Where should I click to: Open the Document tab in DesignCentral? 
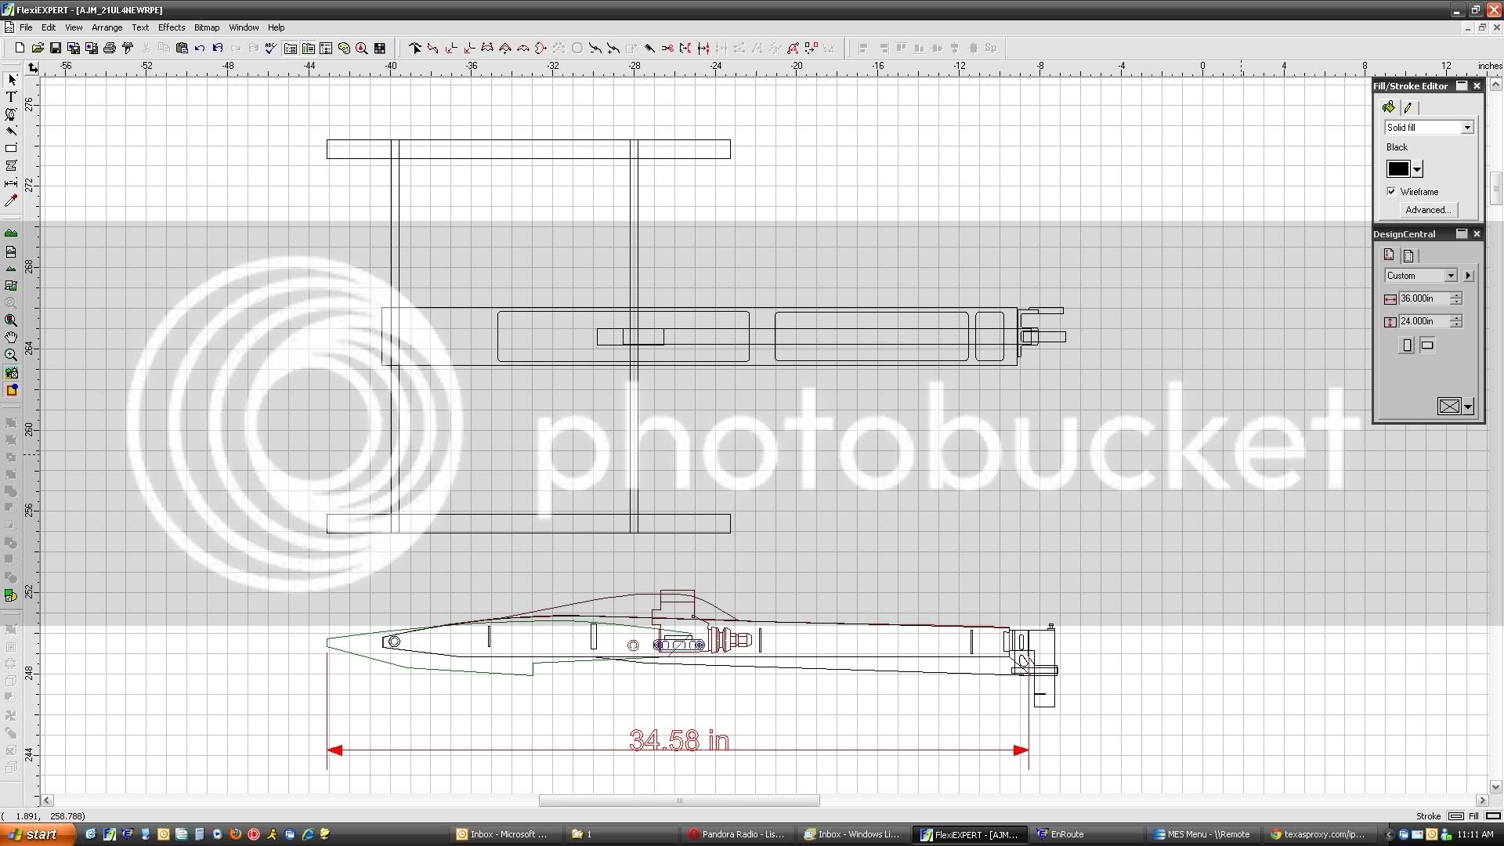coord(1389,255)
